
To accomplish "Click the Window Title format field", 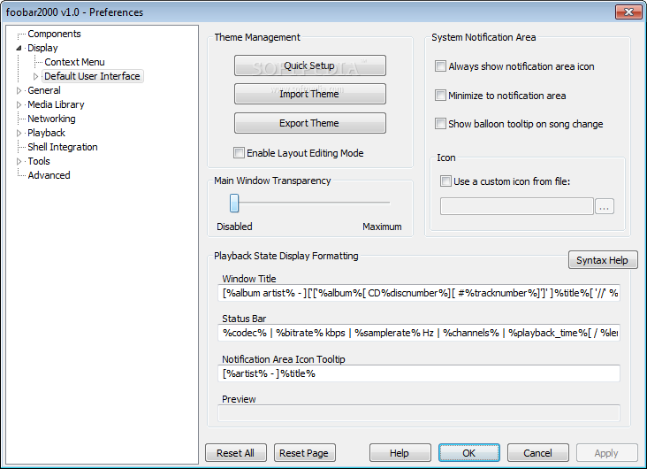I will (418, 293).
